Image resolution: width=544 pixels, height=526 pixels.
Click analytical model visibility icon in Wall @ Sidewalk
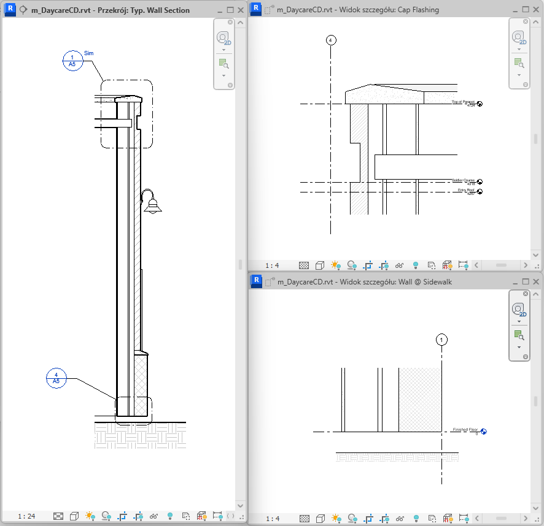click(448, 519)
